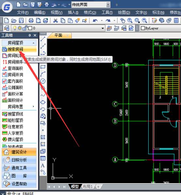The width and height of the screenshot is (181, 195).
Task: Expand the 房间布置 submenu arrow
Action: pyautogui.click(x=33, y=106)
